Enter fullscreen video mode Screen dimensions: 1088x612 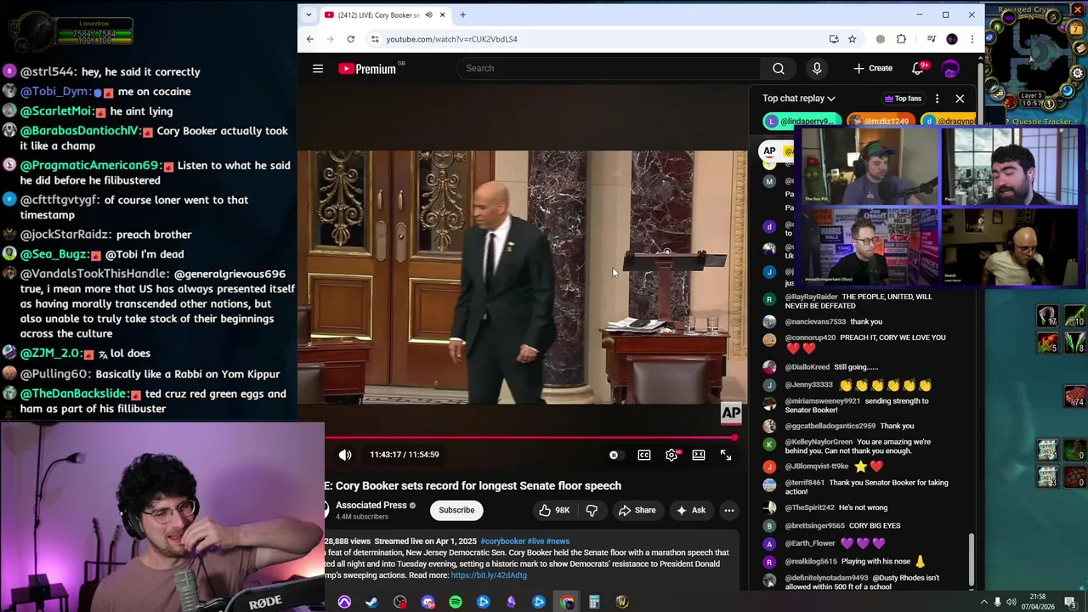click(726, 455)
